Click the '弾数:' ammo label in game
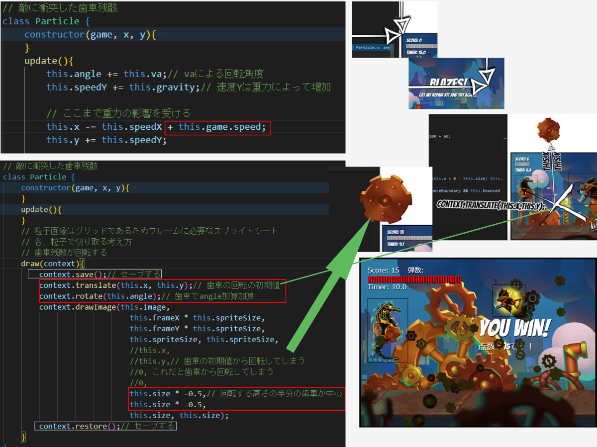 415,270
